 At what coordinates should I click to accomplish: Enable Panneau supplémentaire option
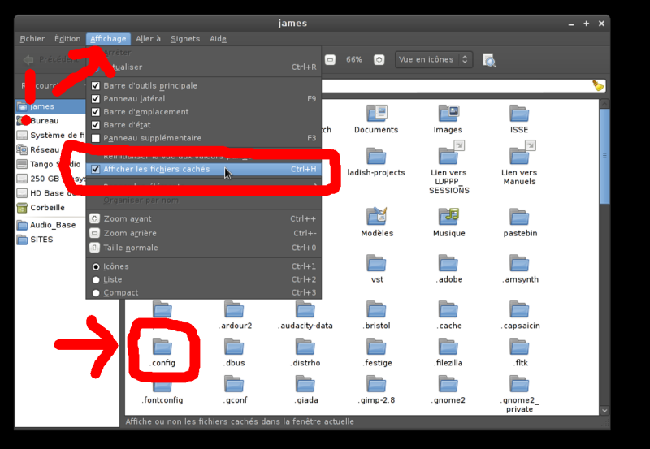tap(96, 138)
